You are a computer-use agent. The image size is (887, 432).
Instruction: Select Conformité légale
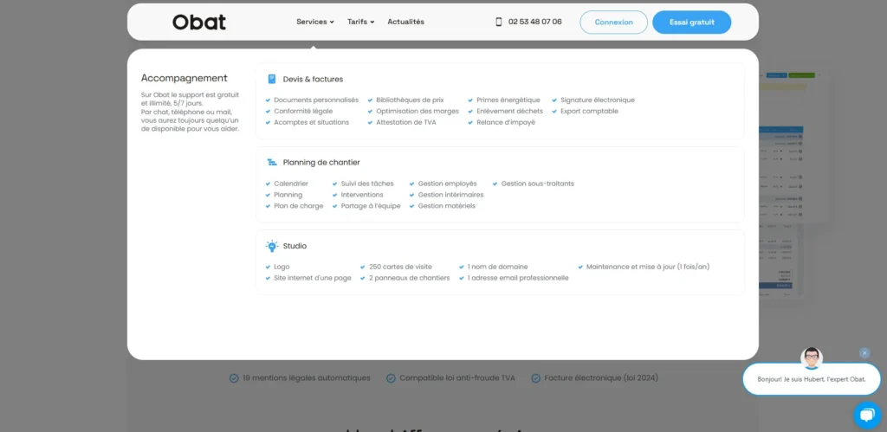(303, 112)
